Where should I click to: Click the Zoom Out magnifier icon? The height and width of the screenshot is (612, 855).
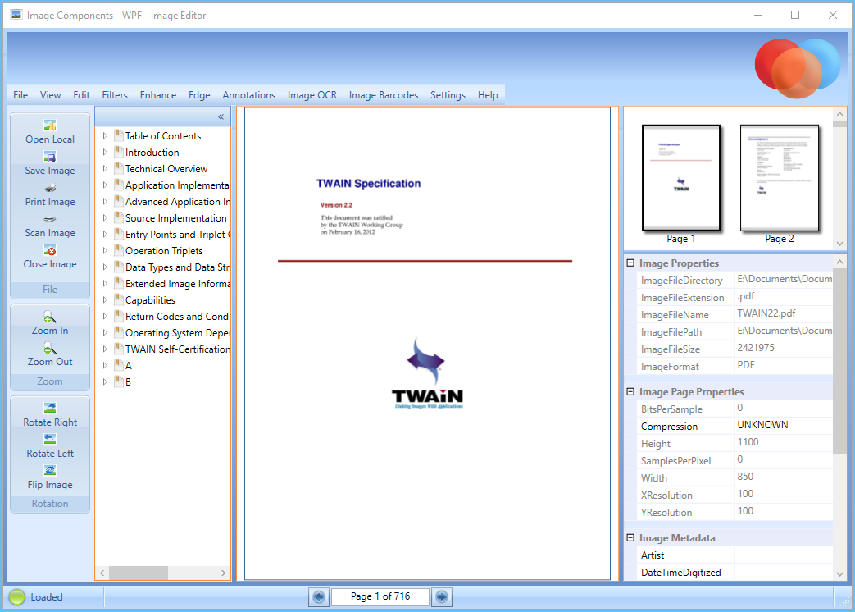coord(50,348)
